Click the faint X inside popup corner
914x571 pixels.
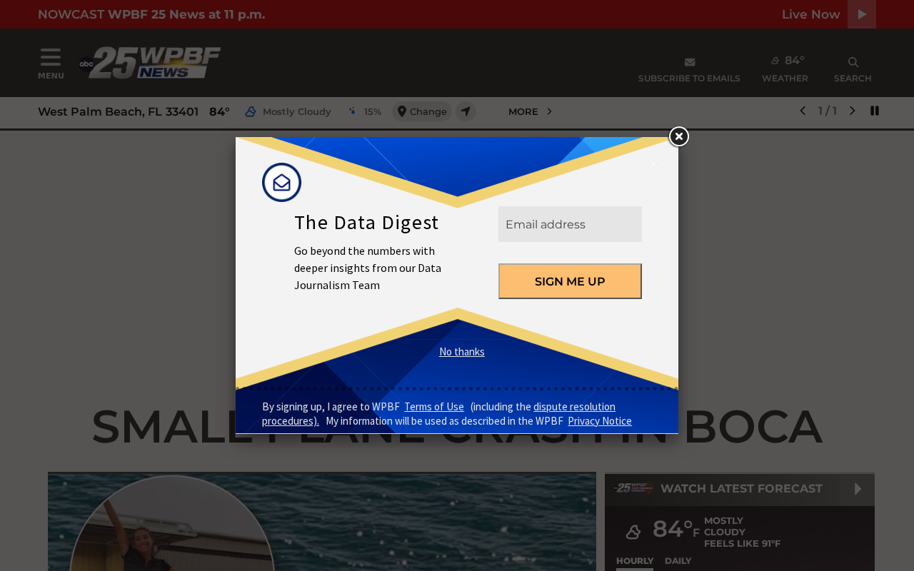point(653,164)
